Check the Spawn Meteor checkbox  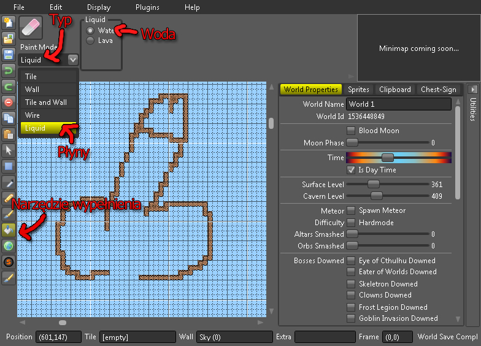[x=351, y=210]
